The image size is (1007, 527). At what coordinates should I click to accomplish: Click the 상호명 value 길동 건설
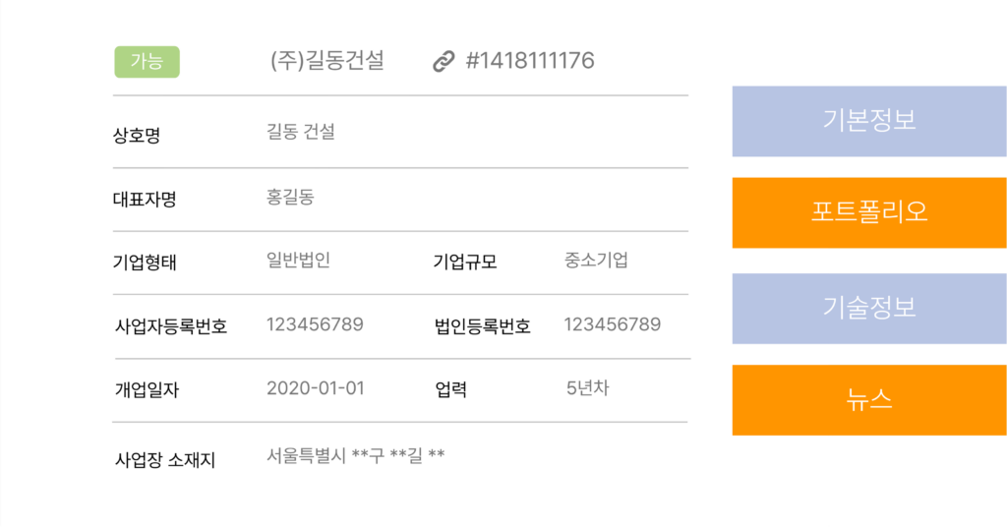(x=300, y=132)
